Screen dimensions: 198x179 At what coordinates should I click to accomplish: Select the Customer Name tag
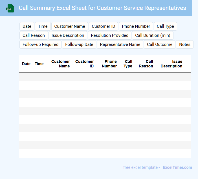pyautogui.click(x=70, y=26)
